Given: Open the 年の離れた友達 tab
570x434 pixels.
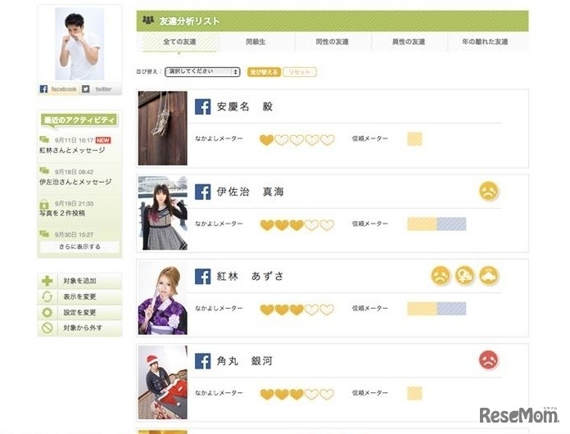Looking at the screenshot, I should click(x=485, y=42).
